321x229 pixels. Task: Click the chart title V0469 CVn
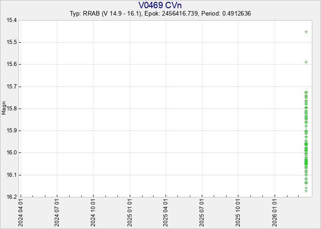point(160,5)
